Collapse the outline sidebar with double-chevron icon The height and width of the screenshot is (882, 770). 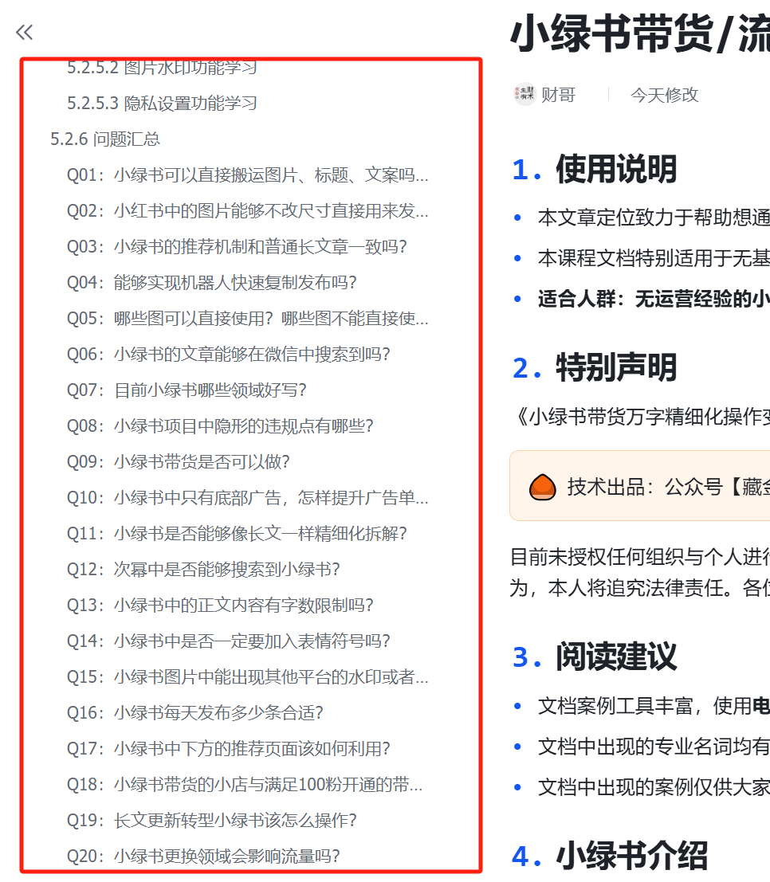point(24,32)
